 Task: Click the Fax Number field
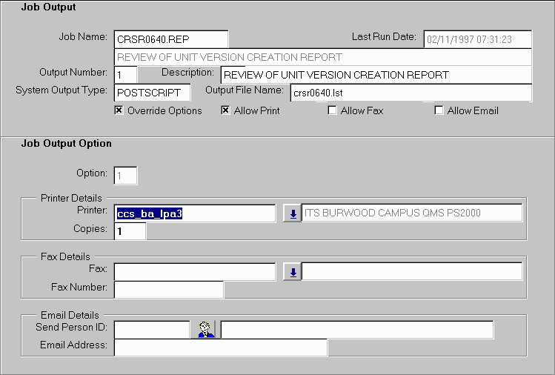point(168,289)
